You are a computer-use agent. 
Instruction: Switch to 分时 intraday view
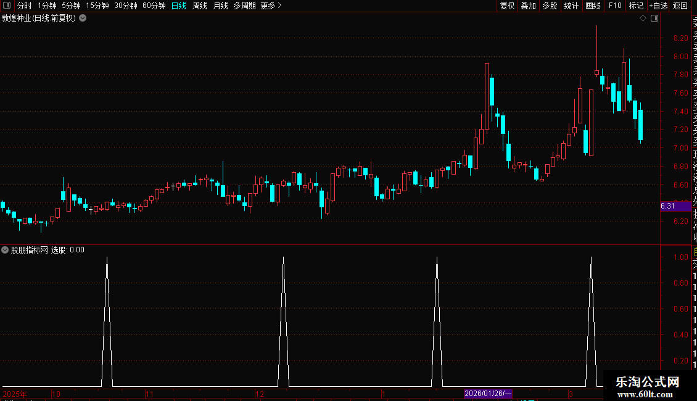(25, 6)
